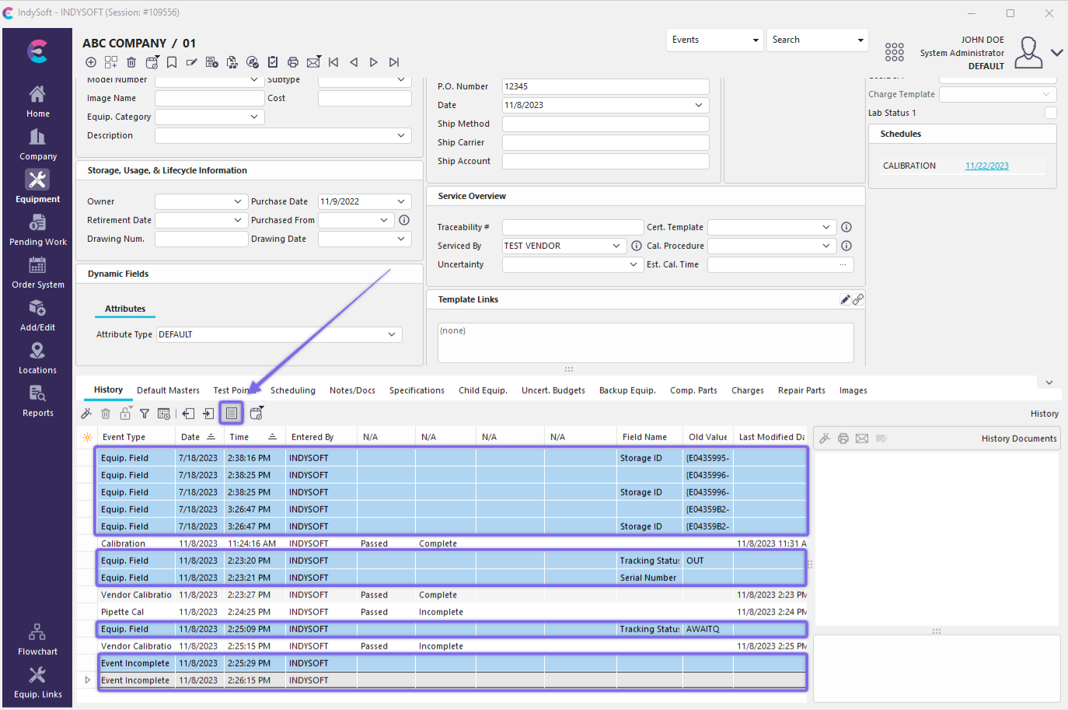The height and width of the screenshot is (710, 1068).
Task: Click the ellipsis button in Est. Cal. Time
Action: click(x=843, y=264)
